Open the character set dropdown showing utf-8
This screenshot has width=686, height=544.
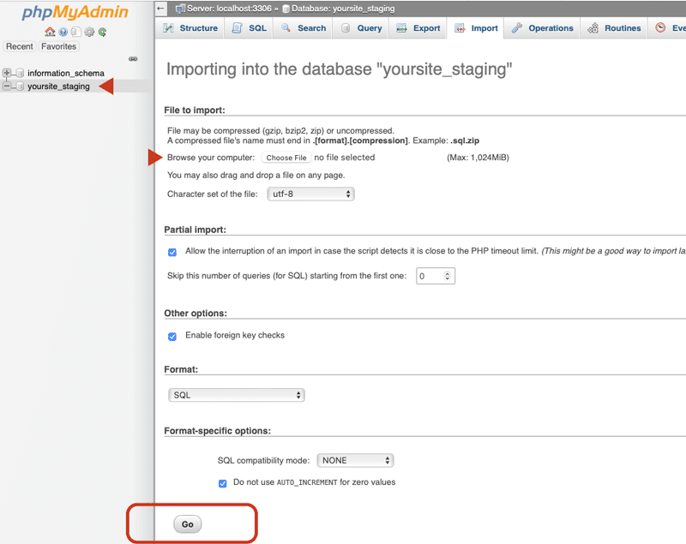(x=310, y=194)
